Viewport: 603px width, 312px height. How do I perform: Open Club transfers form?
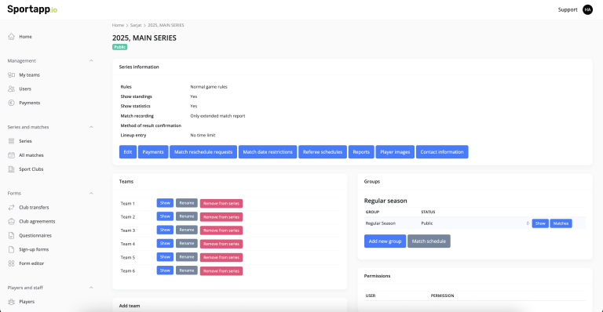pos(34,207)
